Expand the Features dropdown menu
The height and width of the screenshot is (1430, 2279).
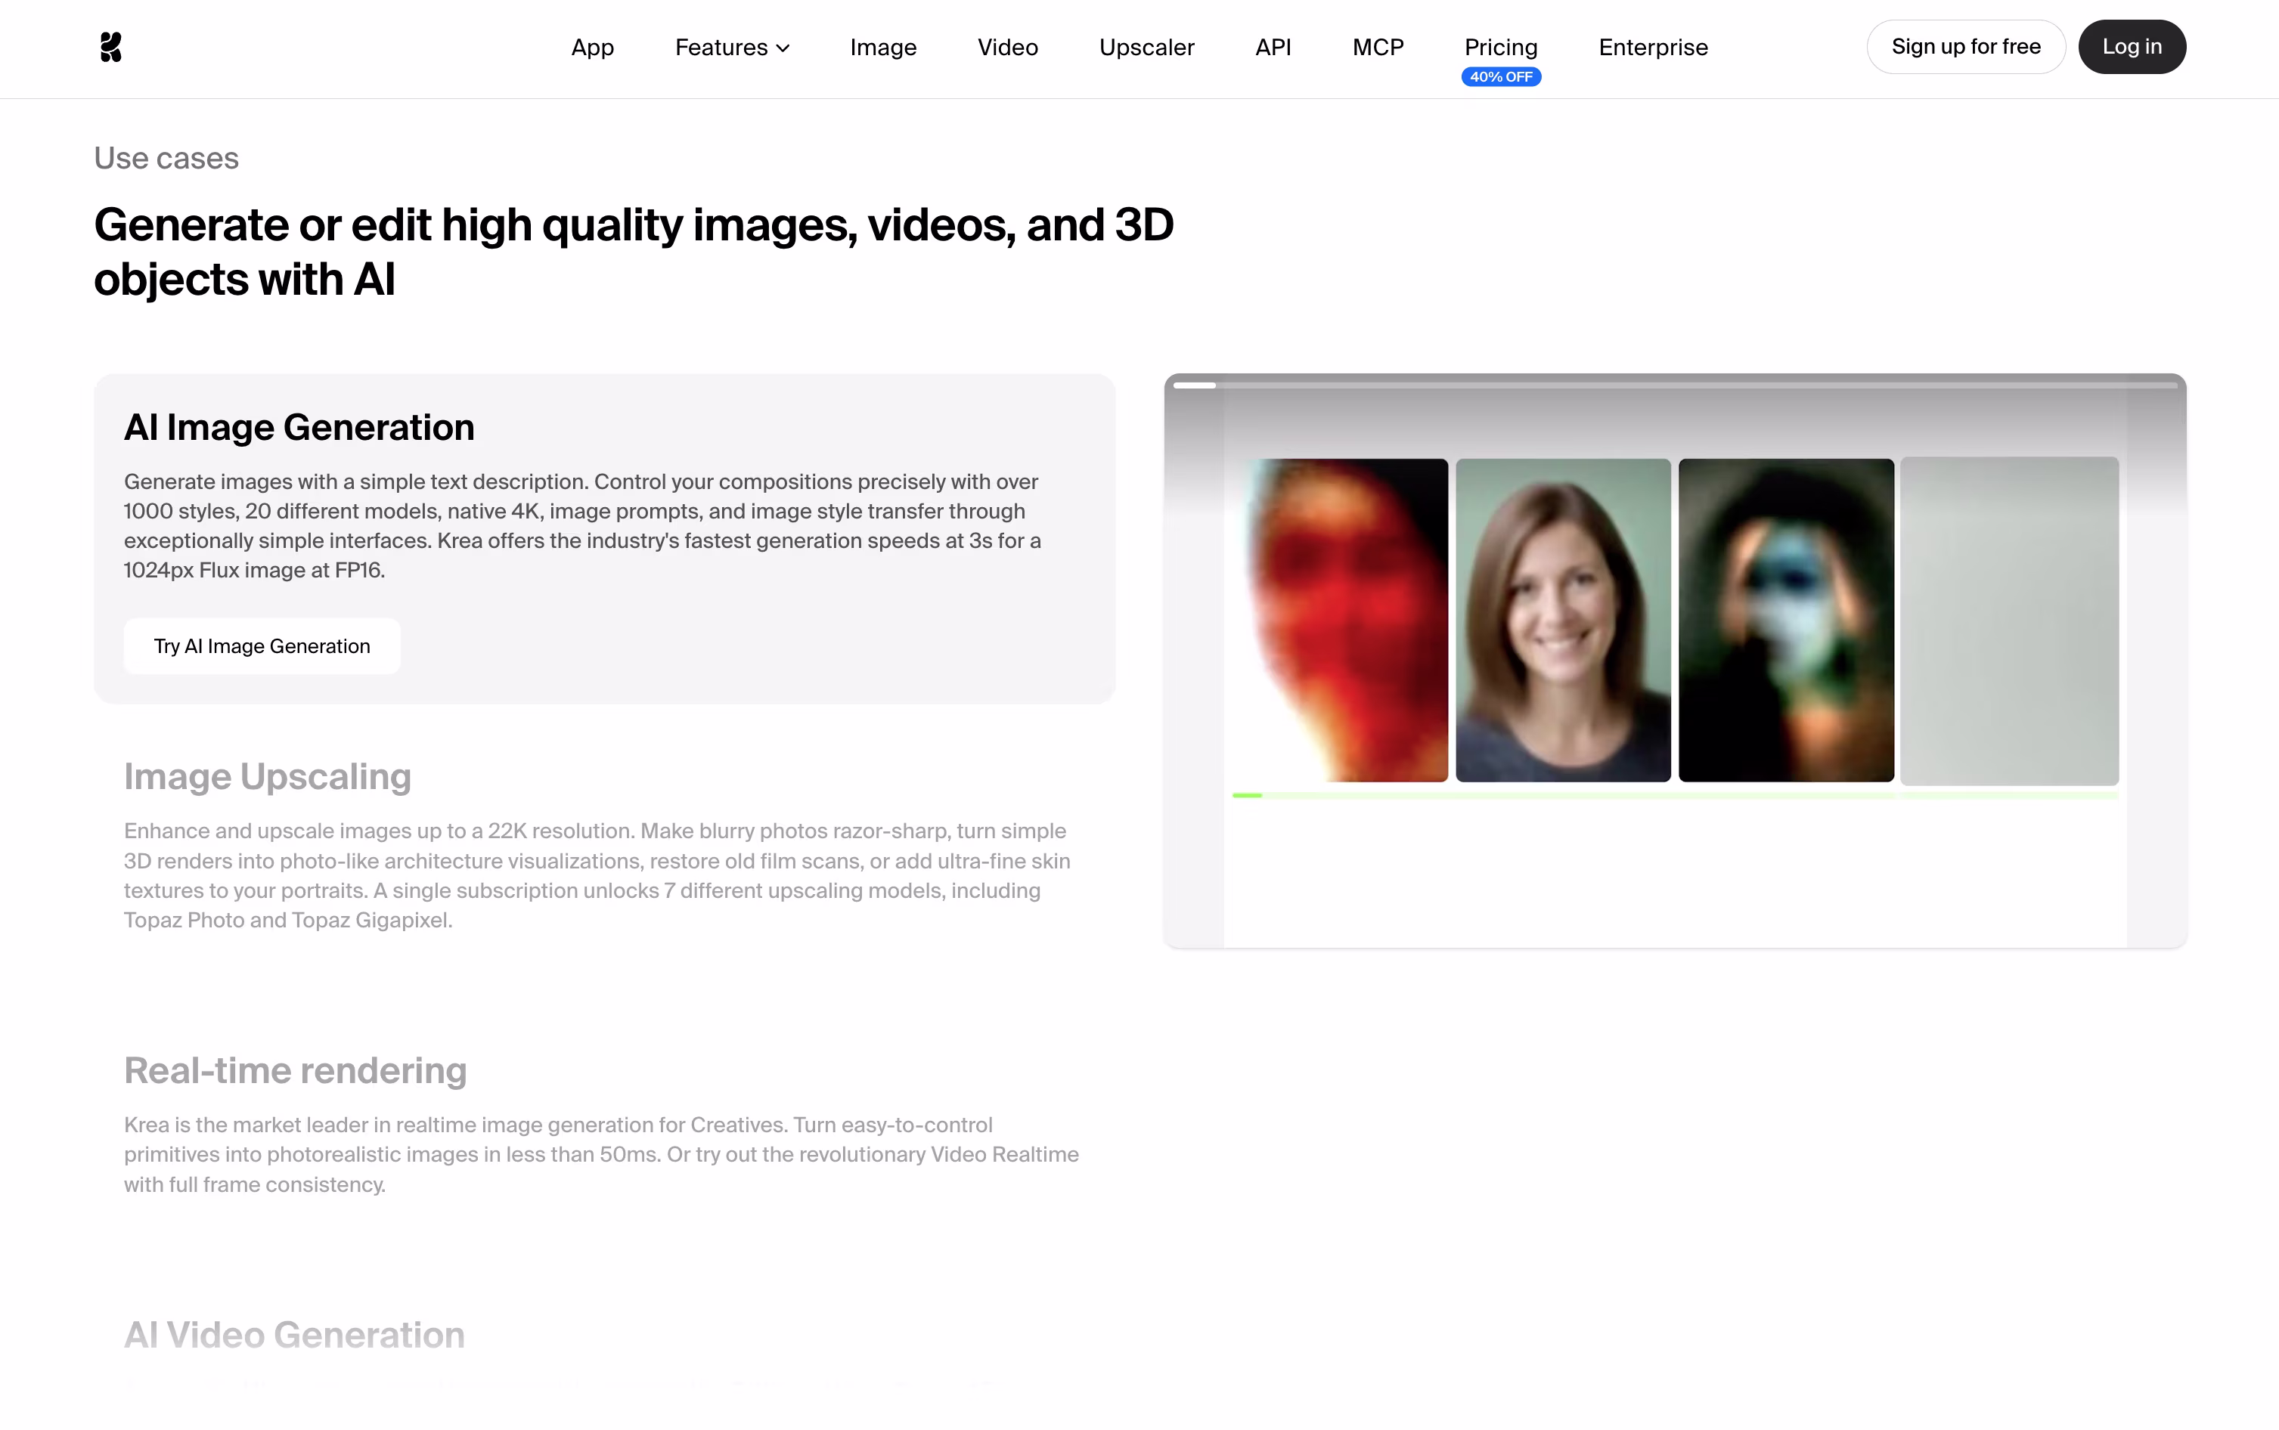click(732, 48)
